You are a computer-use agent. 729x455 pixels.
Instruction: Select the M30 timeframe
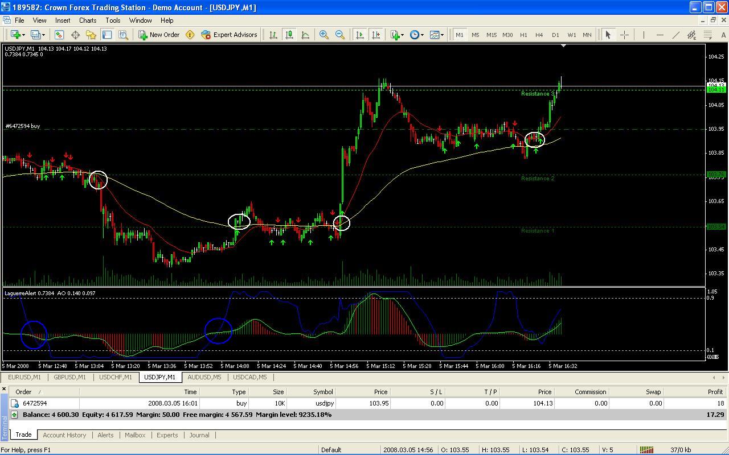(x=507, y=35)
